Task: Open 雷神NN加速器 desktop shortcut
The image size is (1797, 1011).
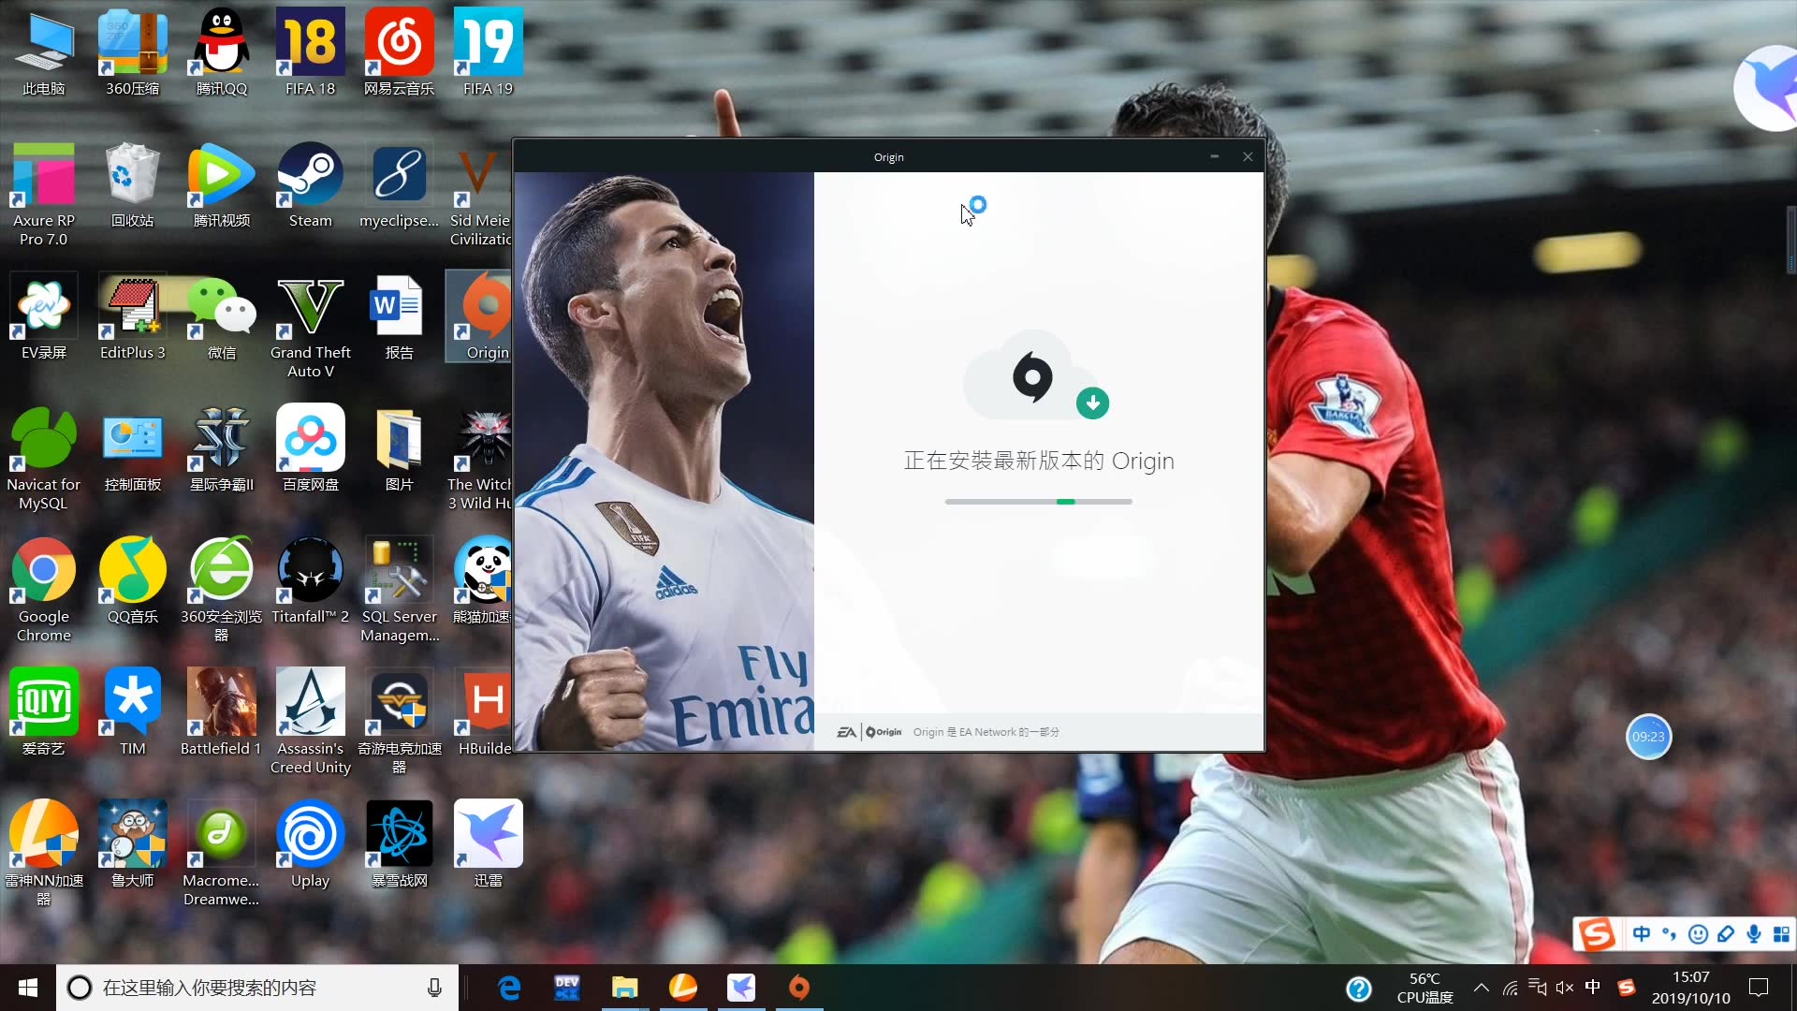Action: tap(43, 854)
